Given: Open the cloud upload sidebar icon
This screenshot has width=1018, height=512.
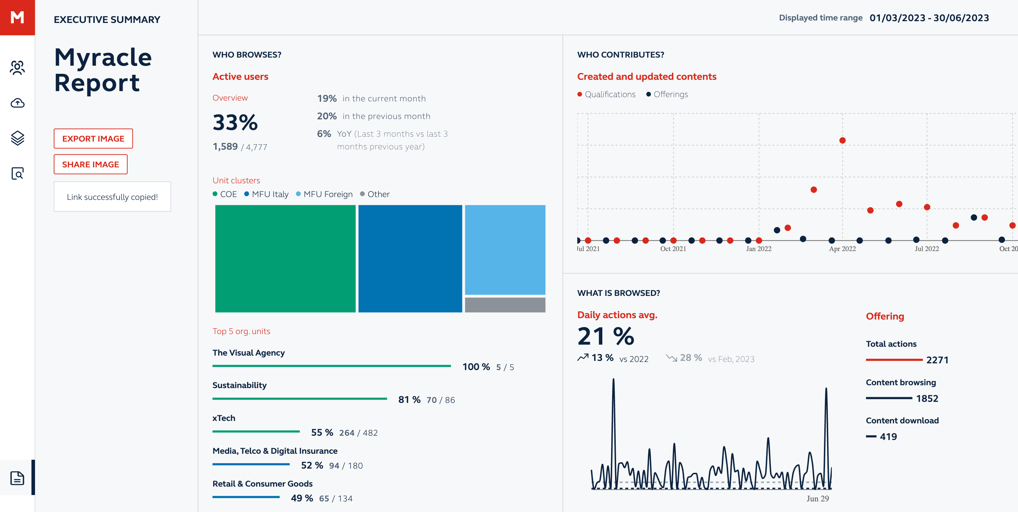Looking at the screenshot, I should (17, 103).
